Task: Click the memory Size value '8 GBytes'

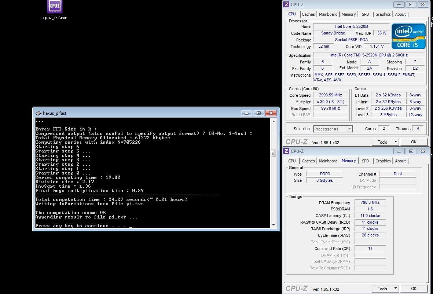Action: click(325, 180)
